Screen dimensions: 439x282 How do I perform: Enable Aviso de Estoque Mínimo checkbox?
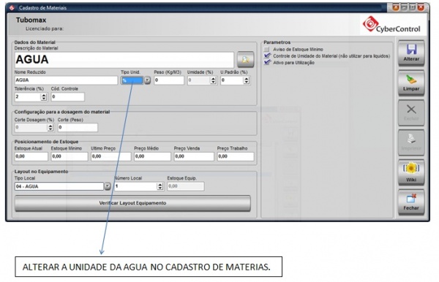[x=266, y=50]
